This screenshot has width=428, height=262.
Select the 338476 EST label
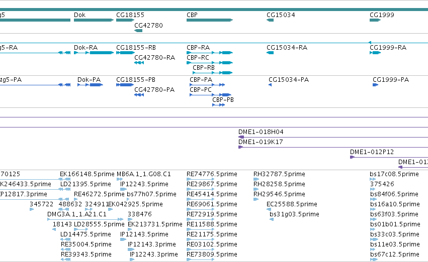pyautogui.click(x=139, y=214)
